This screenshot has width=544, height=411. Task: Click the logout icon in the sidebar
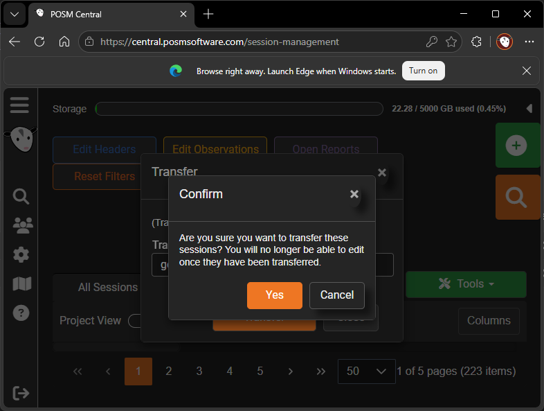click(x=21, y=393)
